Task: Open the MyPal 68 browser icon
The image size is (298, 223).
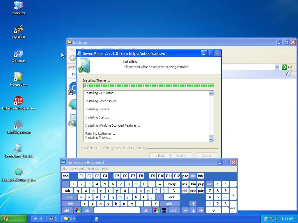Action: (18, 32)
